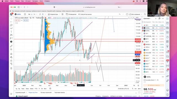Add symbol to watchlist with plus

tap(156, 18)
